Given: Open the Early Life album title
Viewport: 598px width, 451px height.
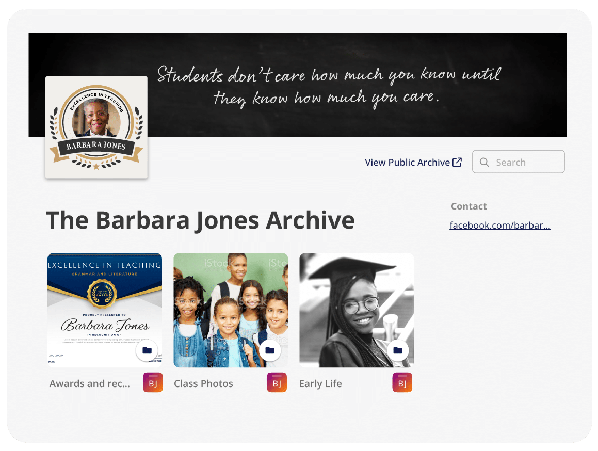Looking at the screenshot, I should point(320,383).
